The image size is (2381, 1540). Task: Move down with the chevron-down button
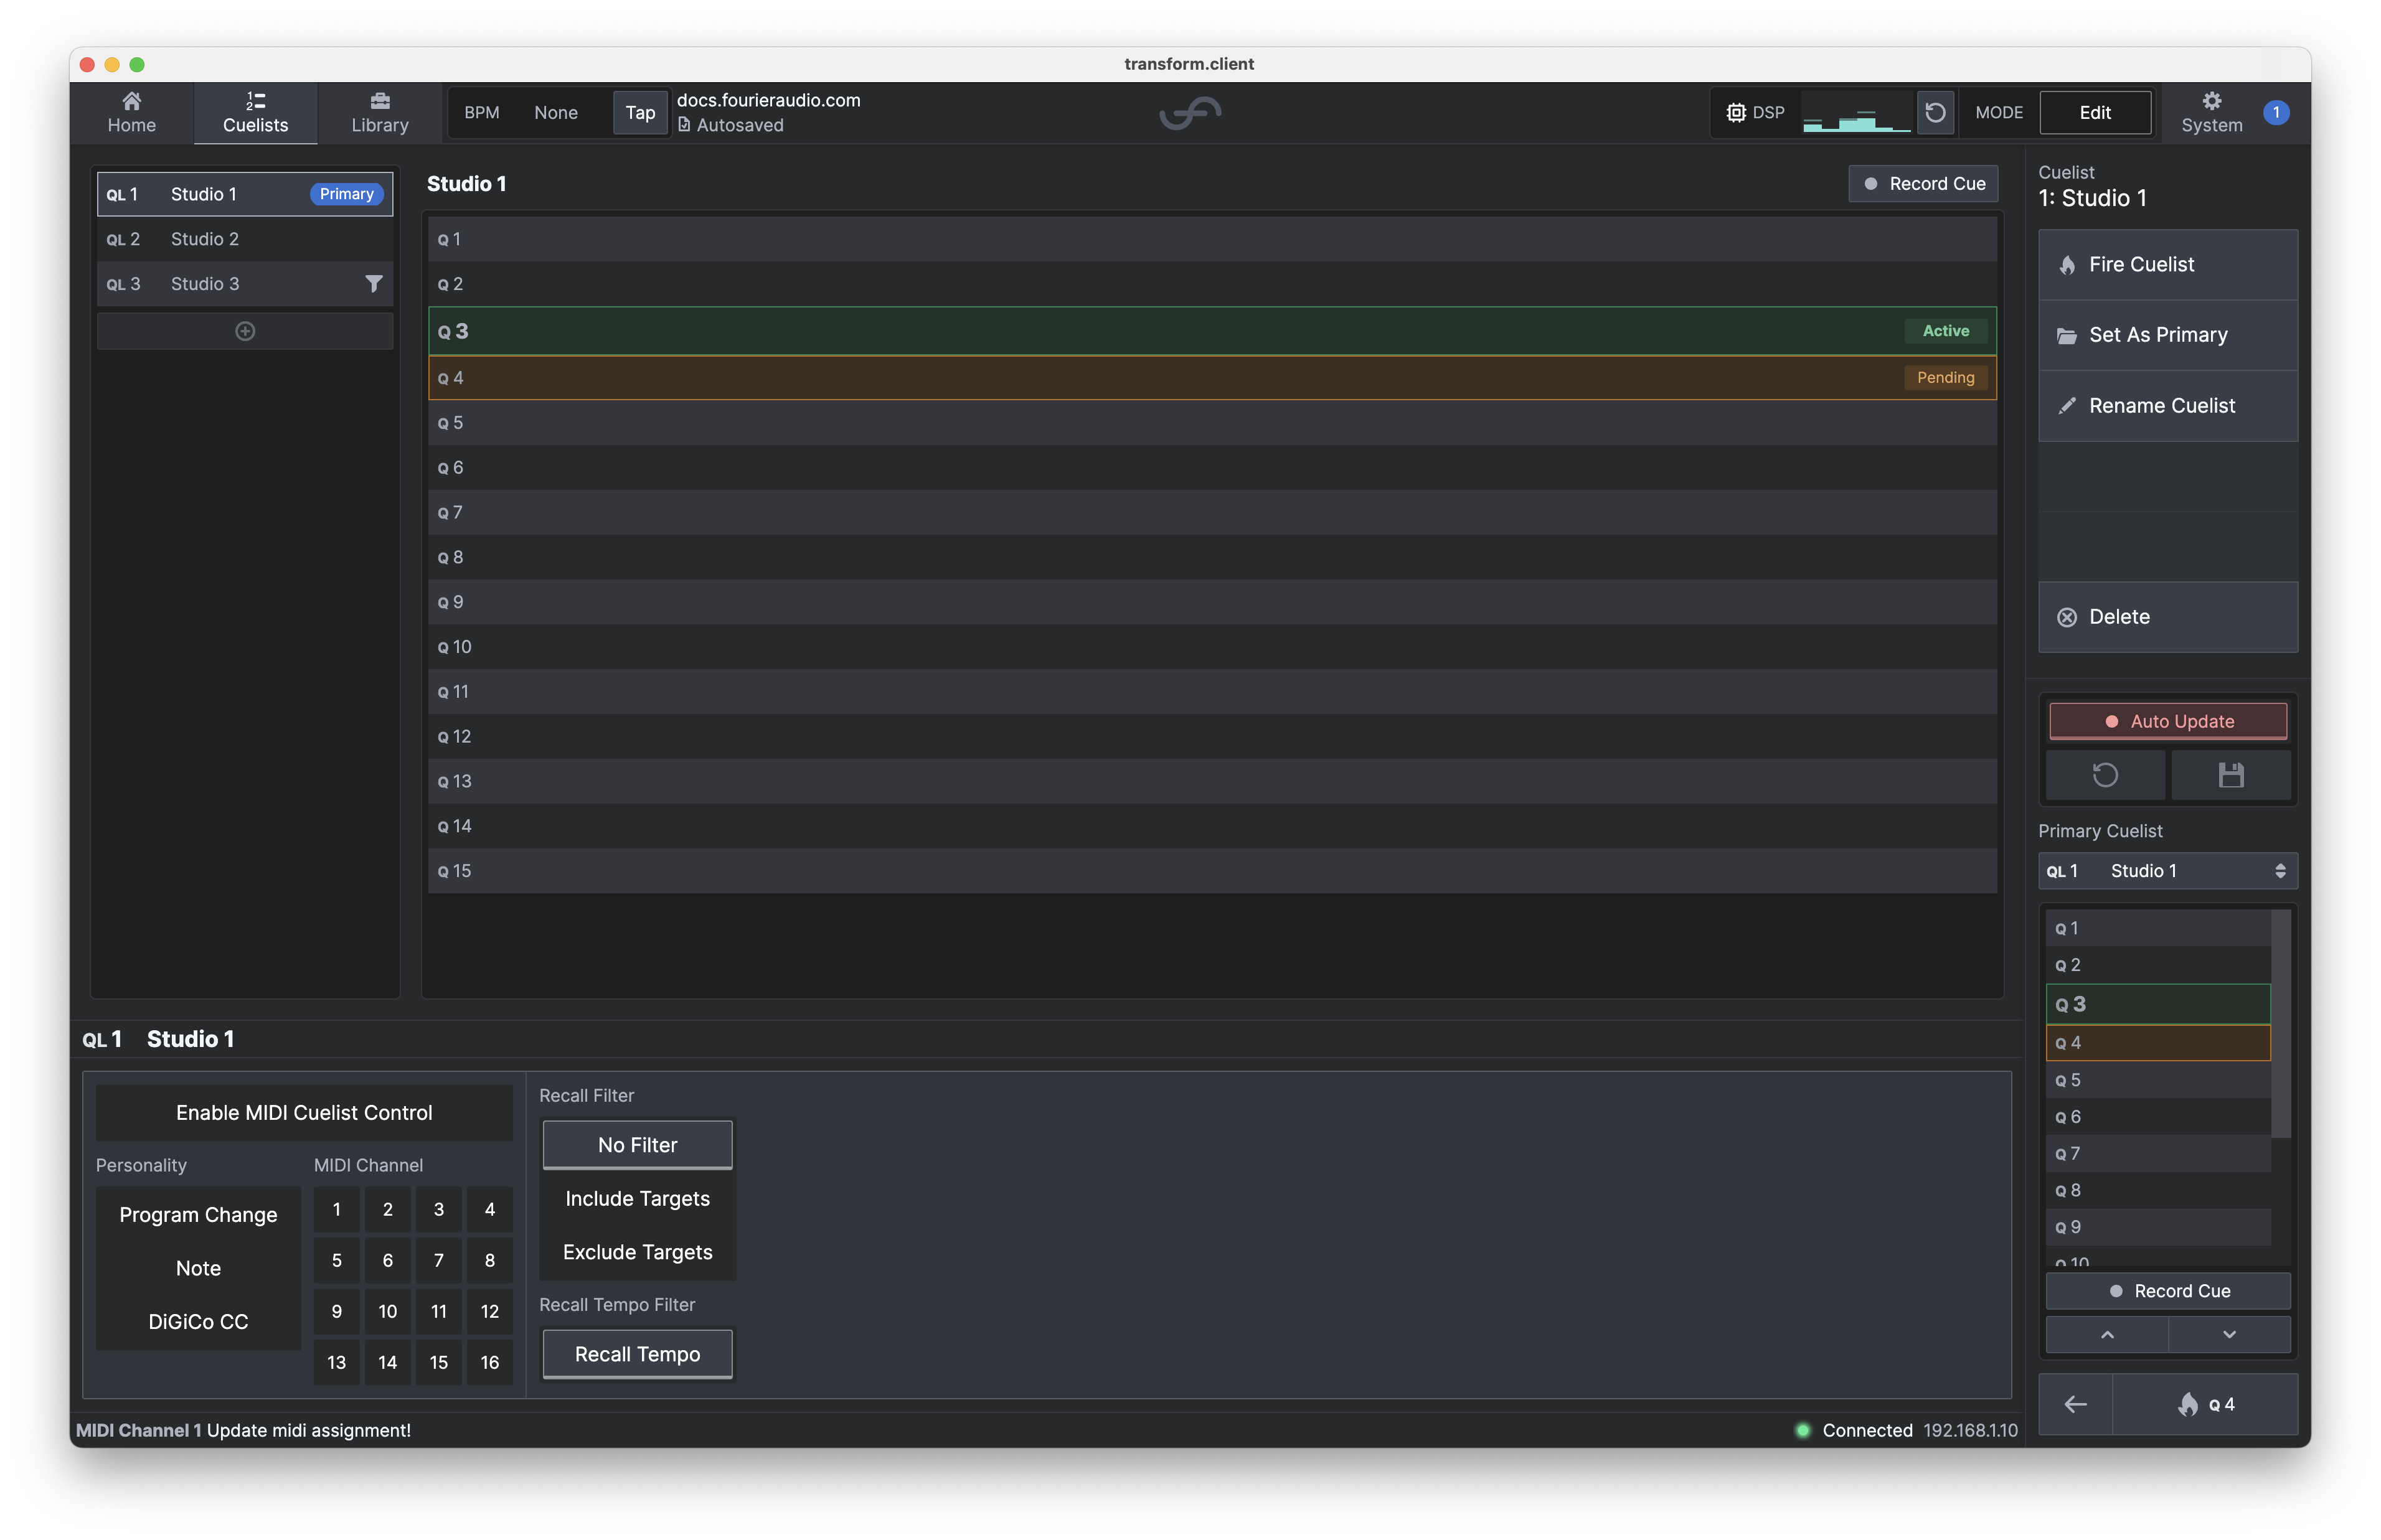[x=2229, y=1335]
